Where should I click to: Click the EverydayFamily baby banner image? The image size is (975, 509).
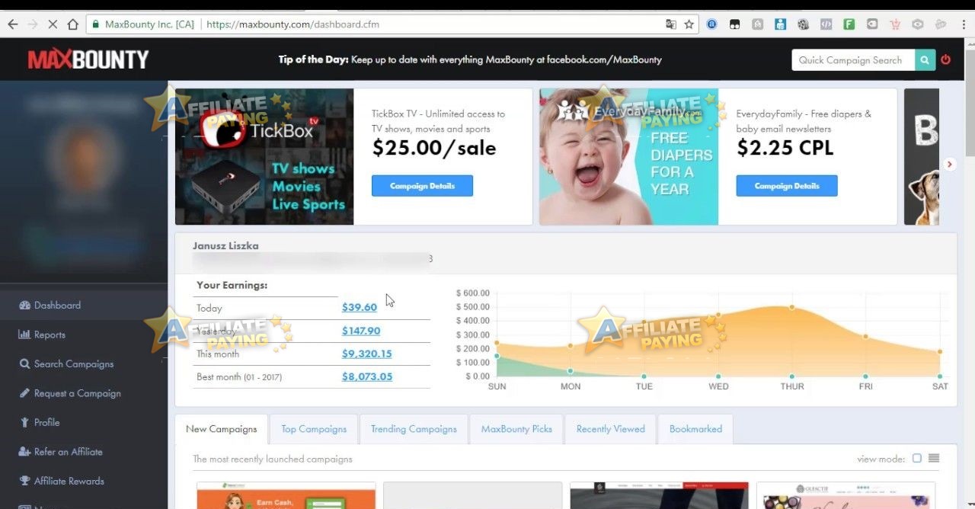[x=628, y=156]
